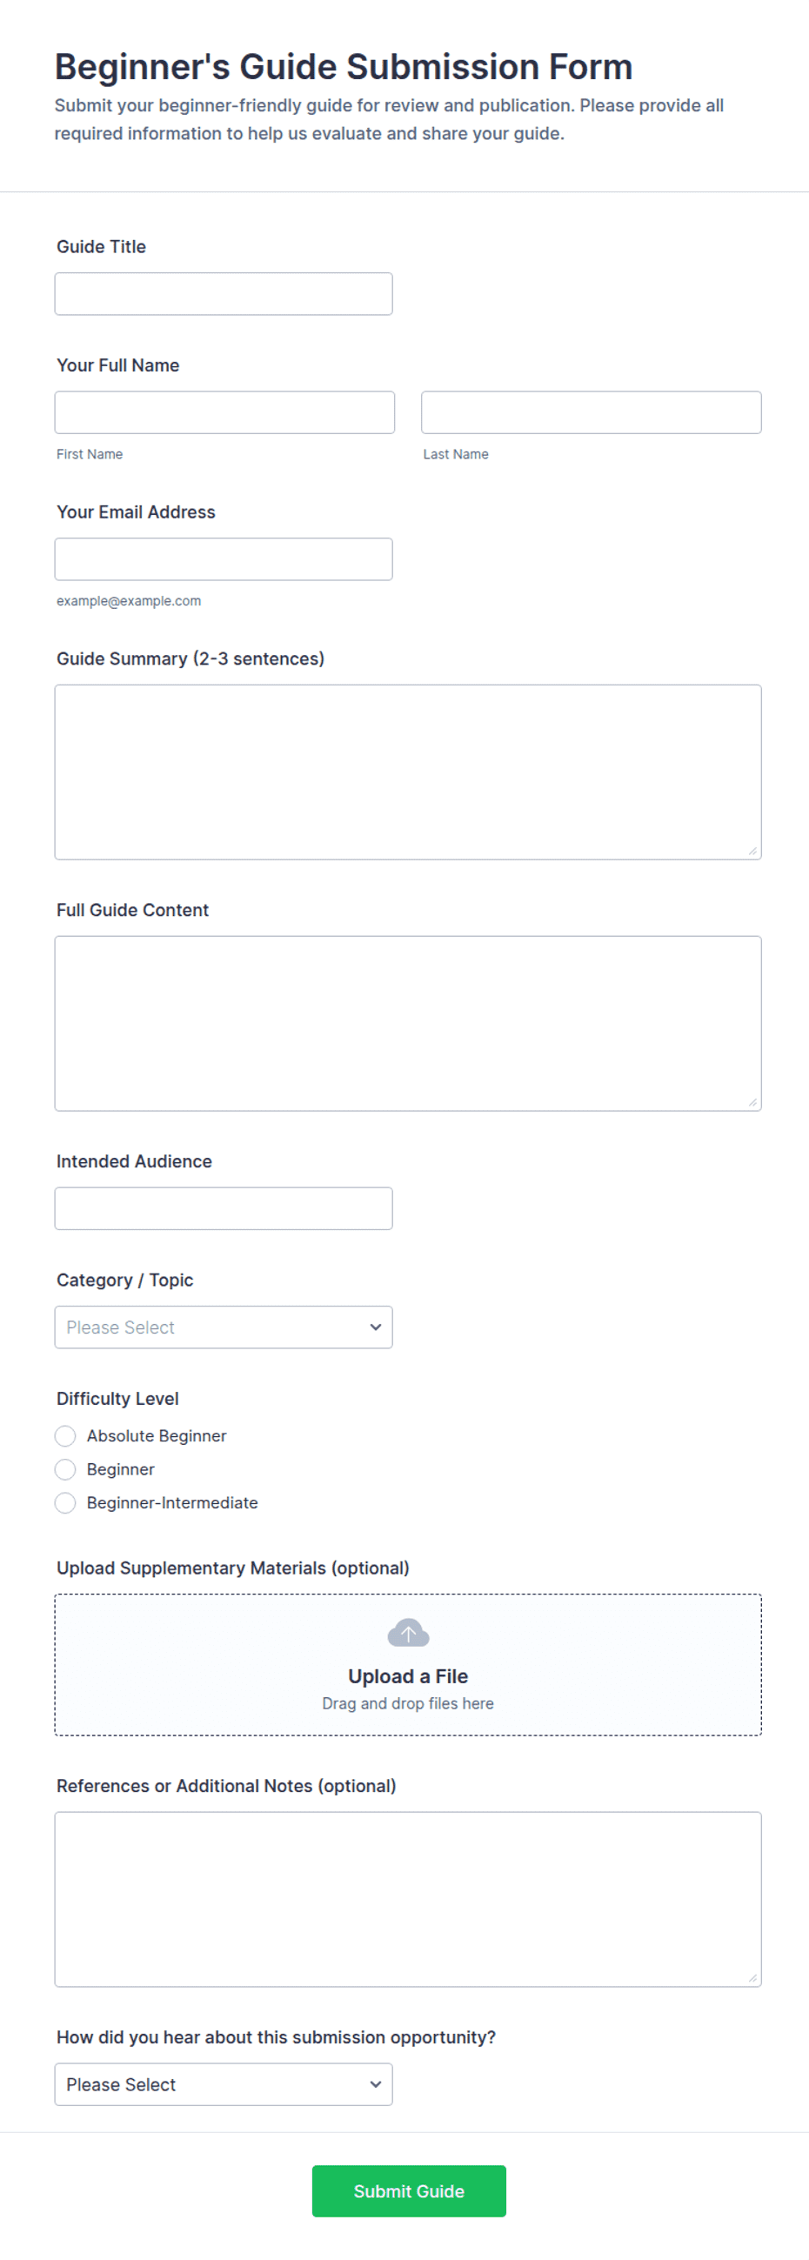Choose the Beginner difficulty radio button
The image size is (809, 2260).
pos(65,1468)
